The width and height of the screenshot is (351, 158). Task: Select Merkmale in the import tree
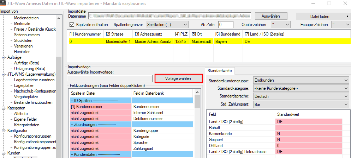click(22, 24)
